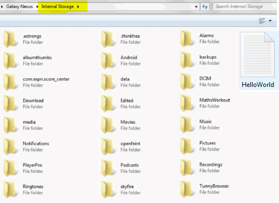
Task: Select the TunnyBrowser folder icon
Action: point(188,189)
